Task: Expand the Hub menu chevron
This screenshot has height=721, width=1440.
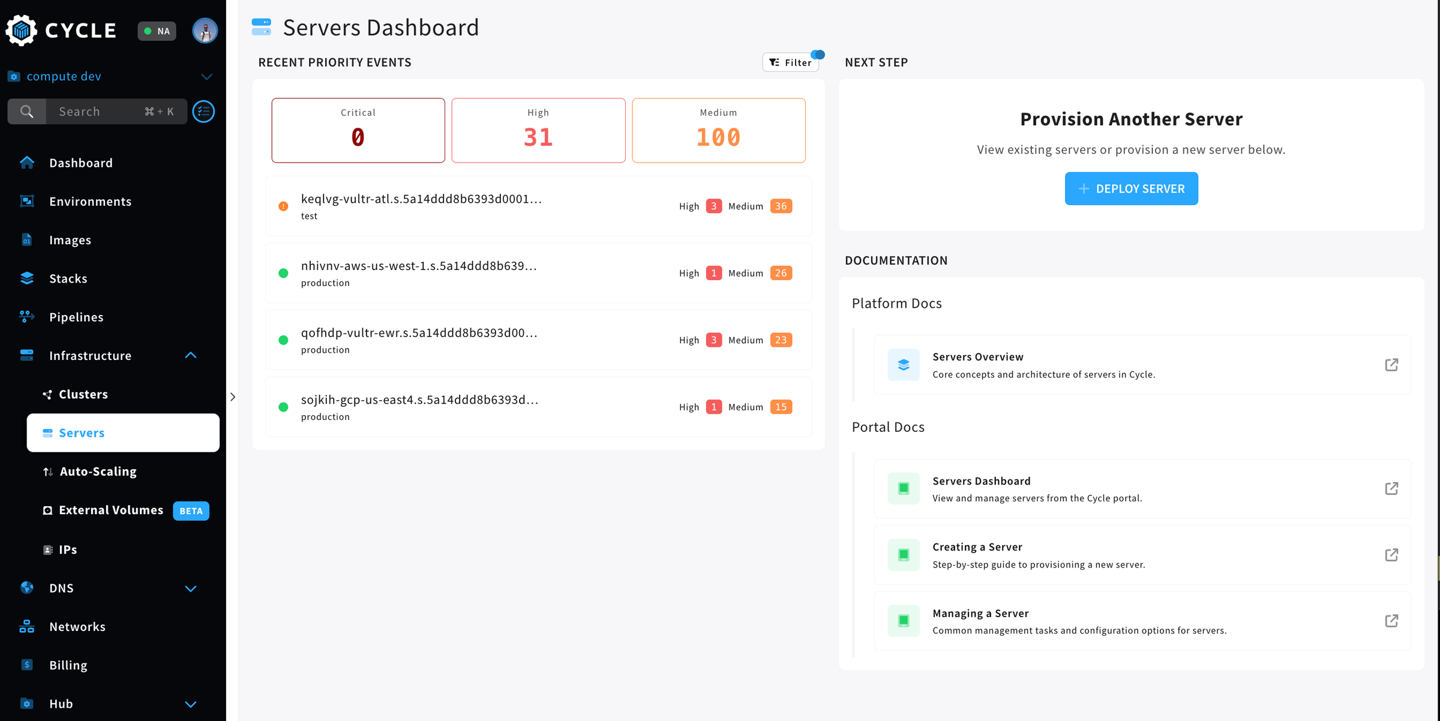Action: 191,704
